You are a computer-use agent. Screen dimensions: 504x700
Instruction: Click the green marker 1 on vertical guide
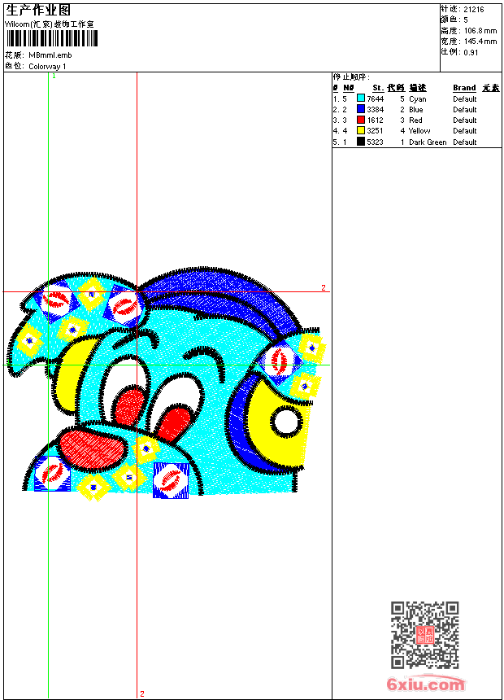[54, 76]
